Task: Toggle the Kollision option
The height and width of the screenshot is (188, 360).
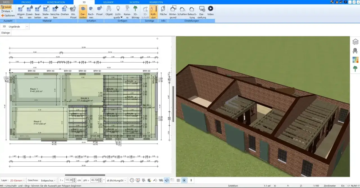Action: [x=153, y=12]
